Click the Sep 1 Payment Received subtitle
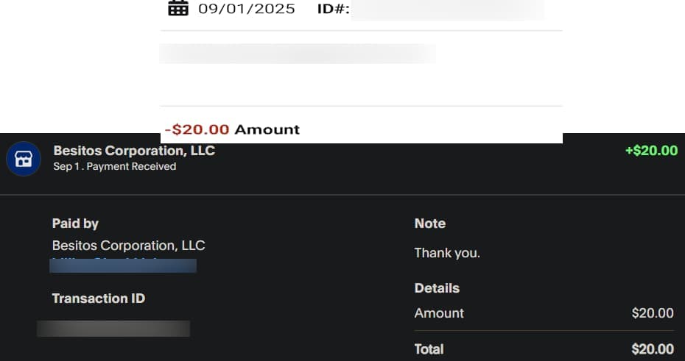The height and width of the screenshot is (361, 685). click(115, 167)
